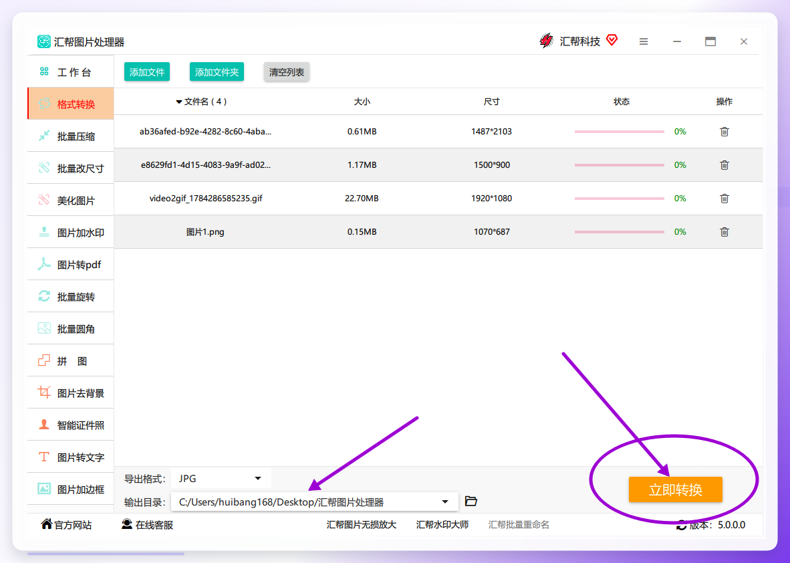Image resolution: width=790 pixels, height=563 pixels.
Task: Open the 图片去背景 tool
Action: point(71,393)
